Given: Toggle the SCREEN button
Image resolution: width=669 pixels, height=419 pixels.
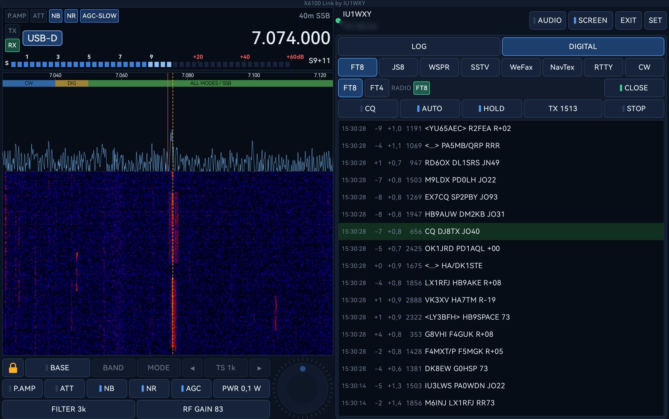Looking at the screenshot, I should pyautogui.click(x=590, y=20).
